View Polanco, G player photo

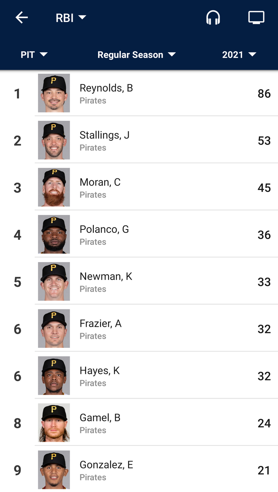[54, 234]
